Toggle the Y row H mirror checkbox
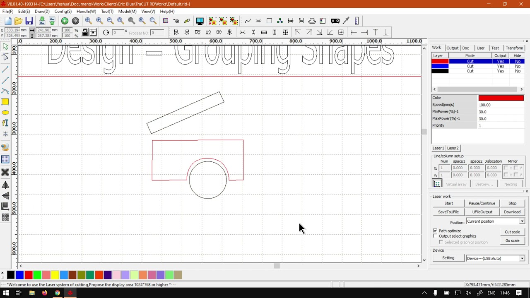Screen dimensions: 530x298 tap(506, 175)
